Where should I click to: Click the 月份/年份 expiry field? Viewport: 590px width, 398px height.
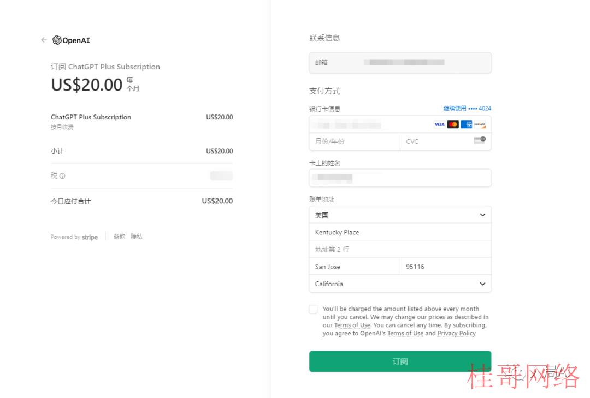pos(354,142)
